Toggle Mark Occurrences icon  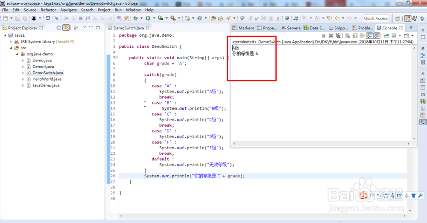pos(250,18)
